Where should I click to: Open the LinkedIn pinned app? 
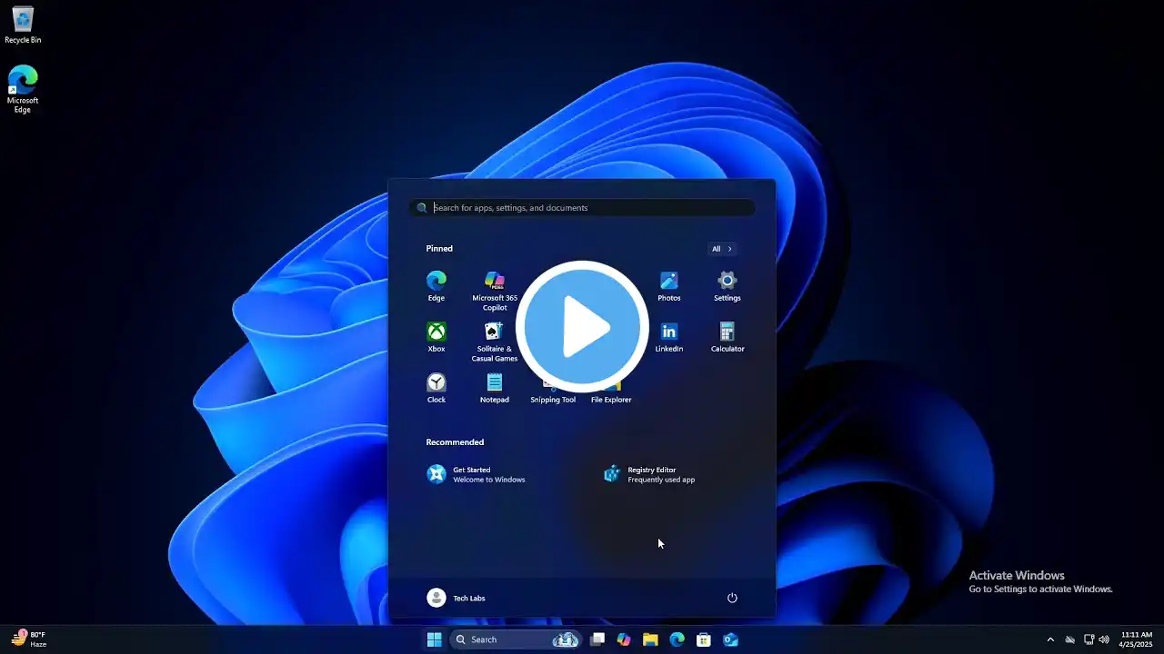(x=669, y=337)
